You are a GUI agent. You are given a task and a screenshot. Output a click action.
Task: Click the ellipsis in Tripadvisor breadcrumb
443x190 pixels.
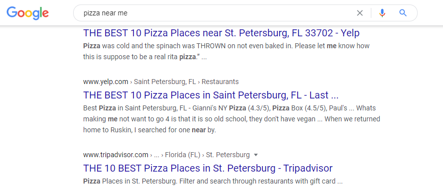point(157,155)
